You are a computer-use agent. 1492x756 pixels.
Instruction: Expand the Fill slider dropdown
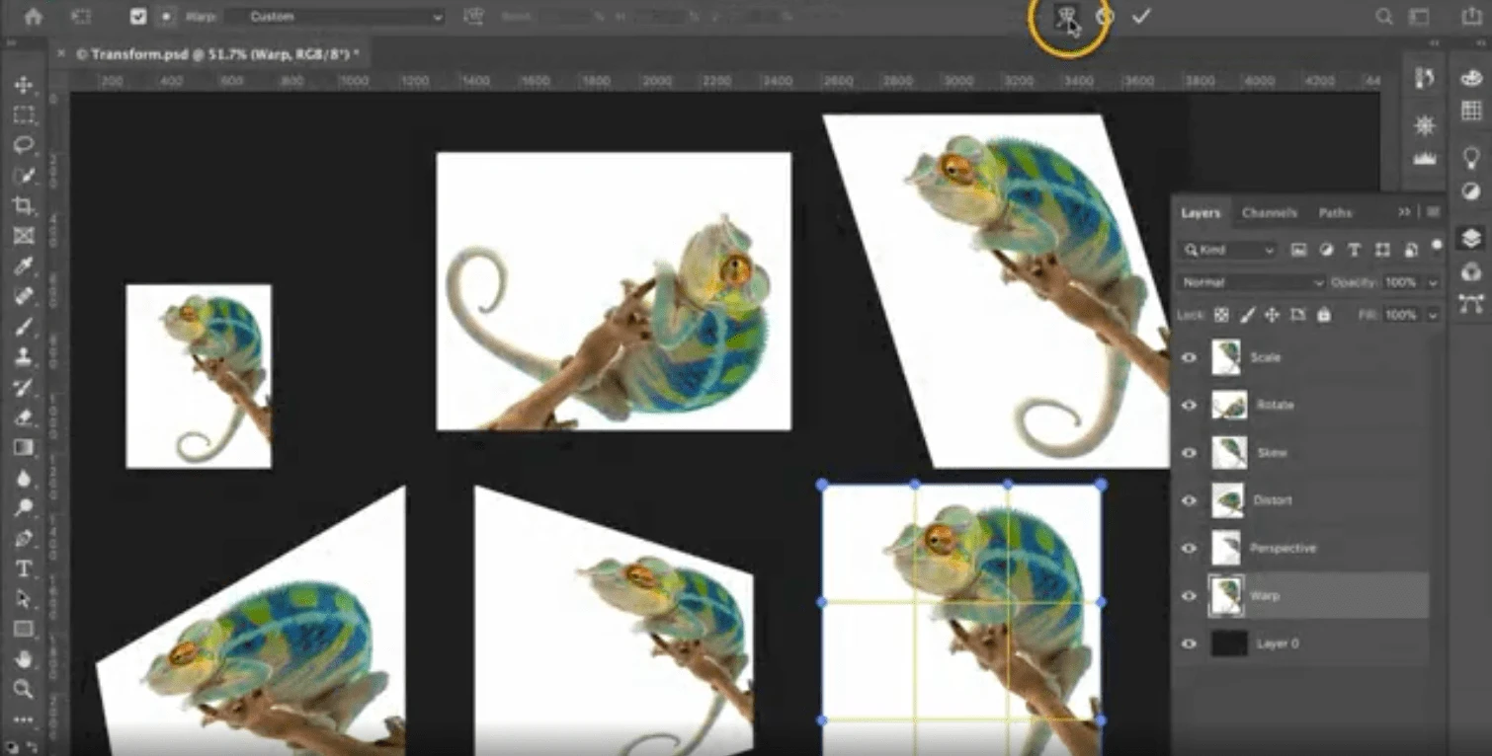pos(1433,315)
